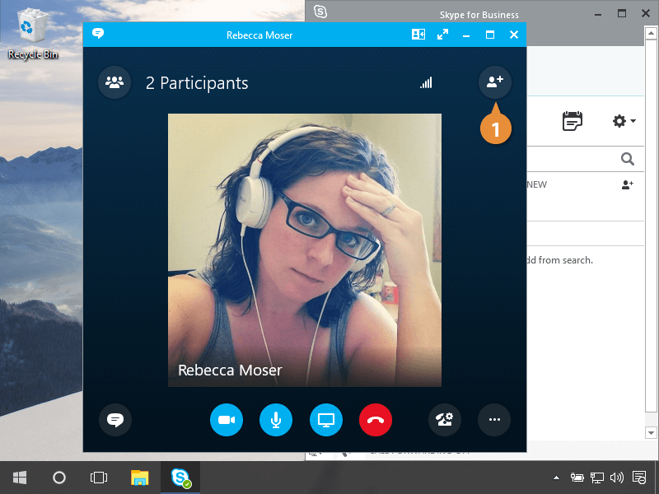Open call controls dial pad button

[x=445, y=420]
